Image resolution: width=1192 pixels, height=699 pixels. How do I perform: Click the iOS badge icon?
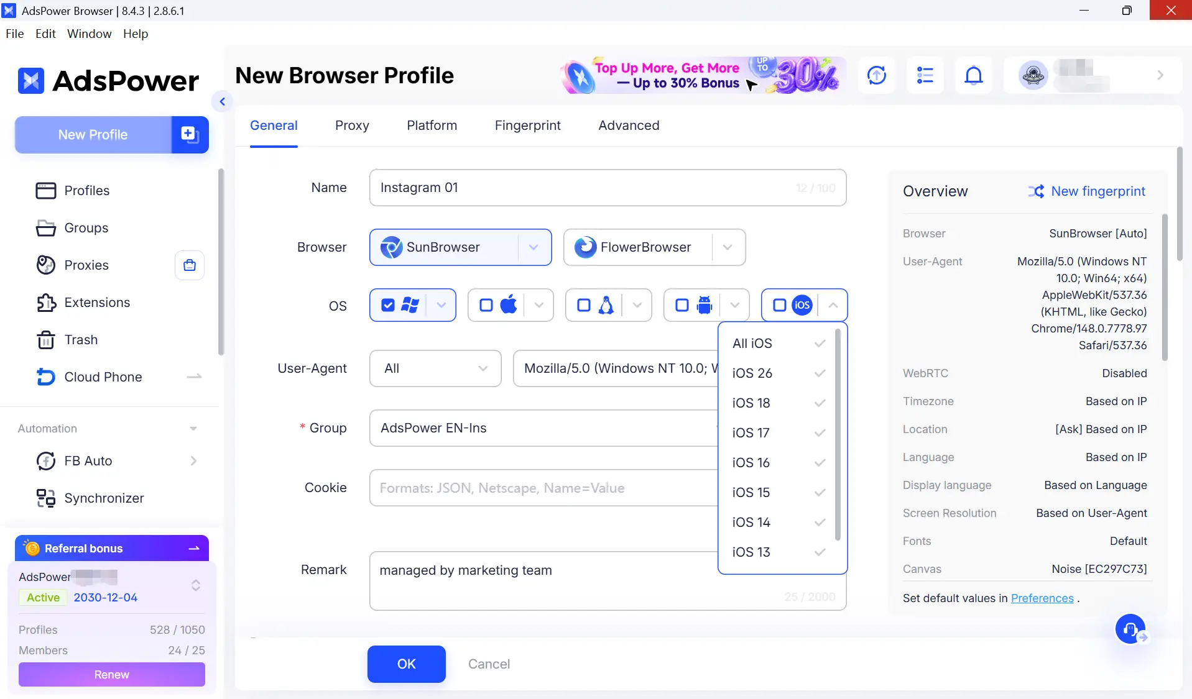[802, 305]
